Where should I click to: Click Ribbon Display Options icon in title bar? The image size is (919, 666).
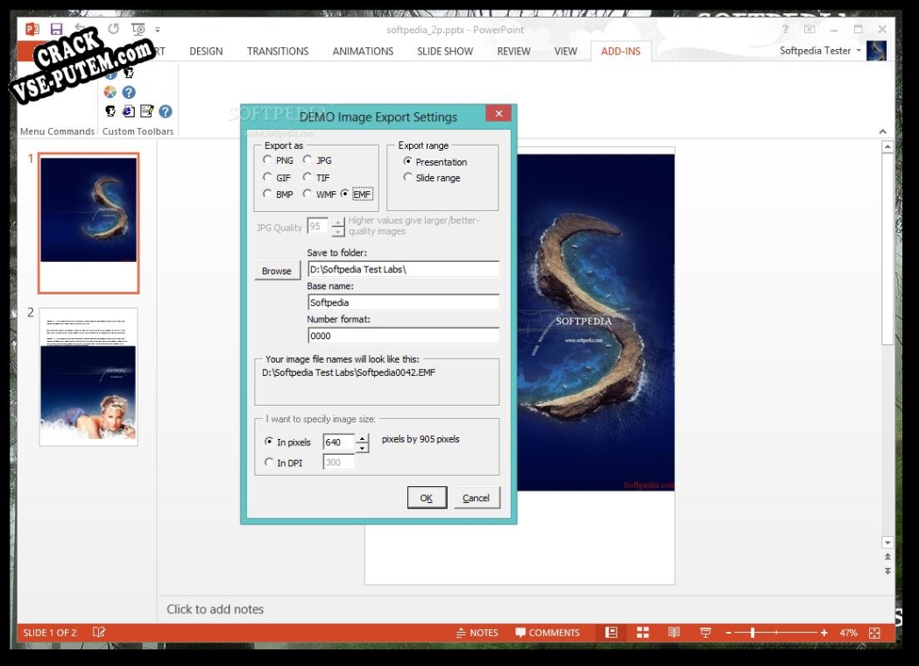tap(809, 29)
